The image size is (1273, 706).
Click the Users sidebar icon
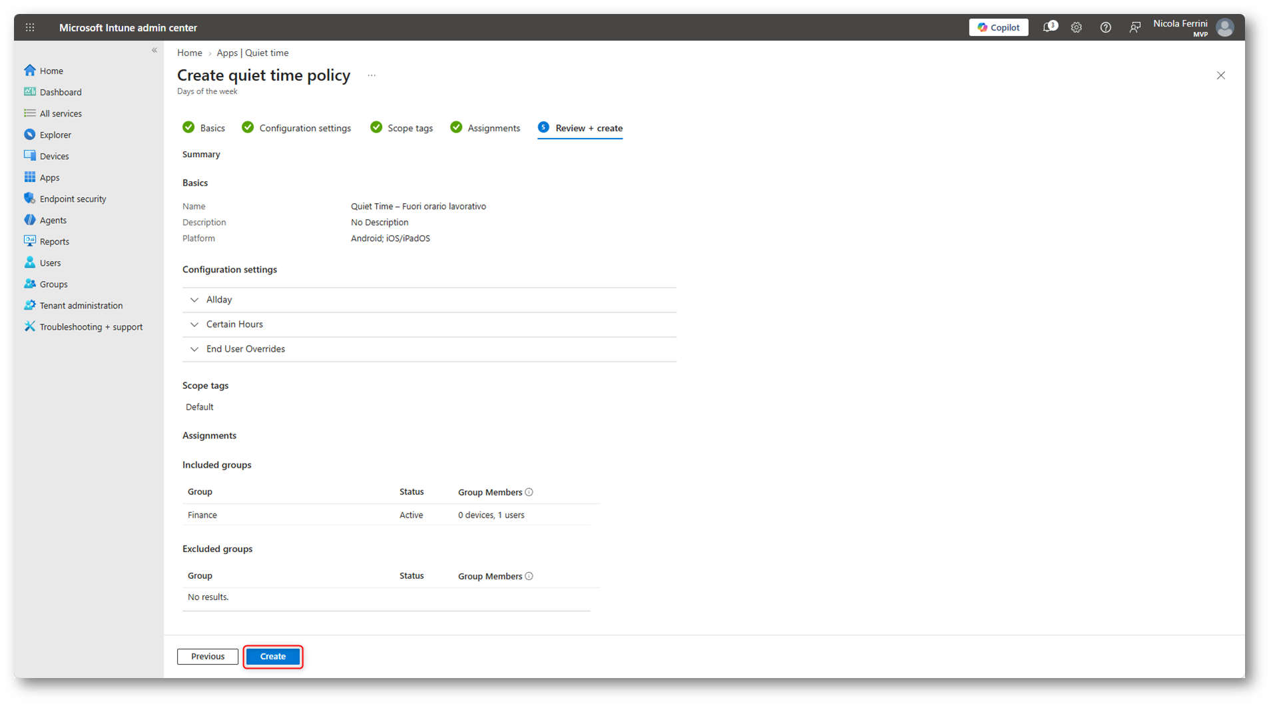[30, 262]
